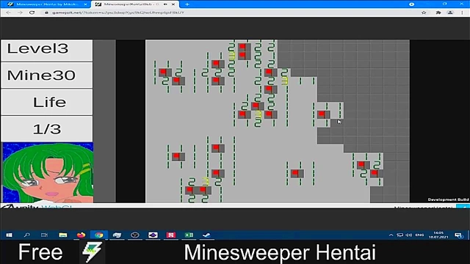The image size is (470, 264).
Task: Click the green-haired character portrait
Action: [x=48, y=172]
